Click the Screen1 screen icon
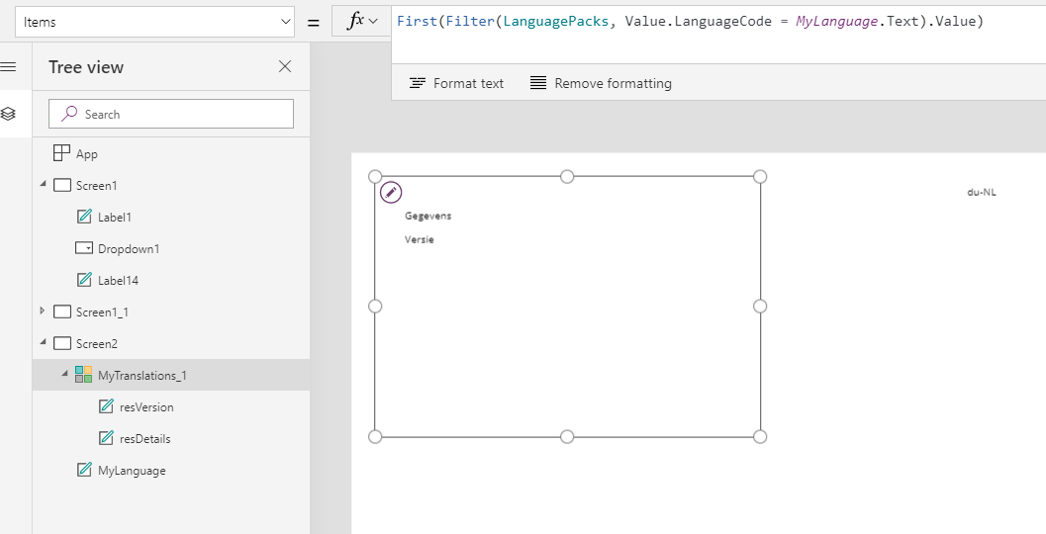 [61, 185]
